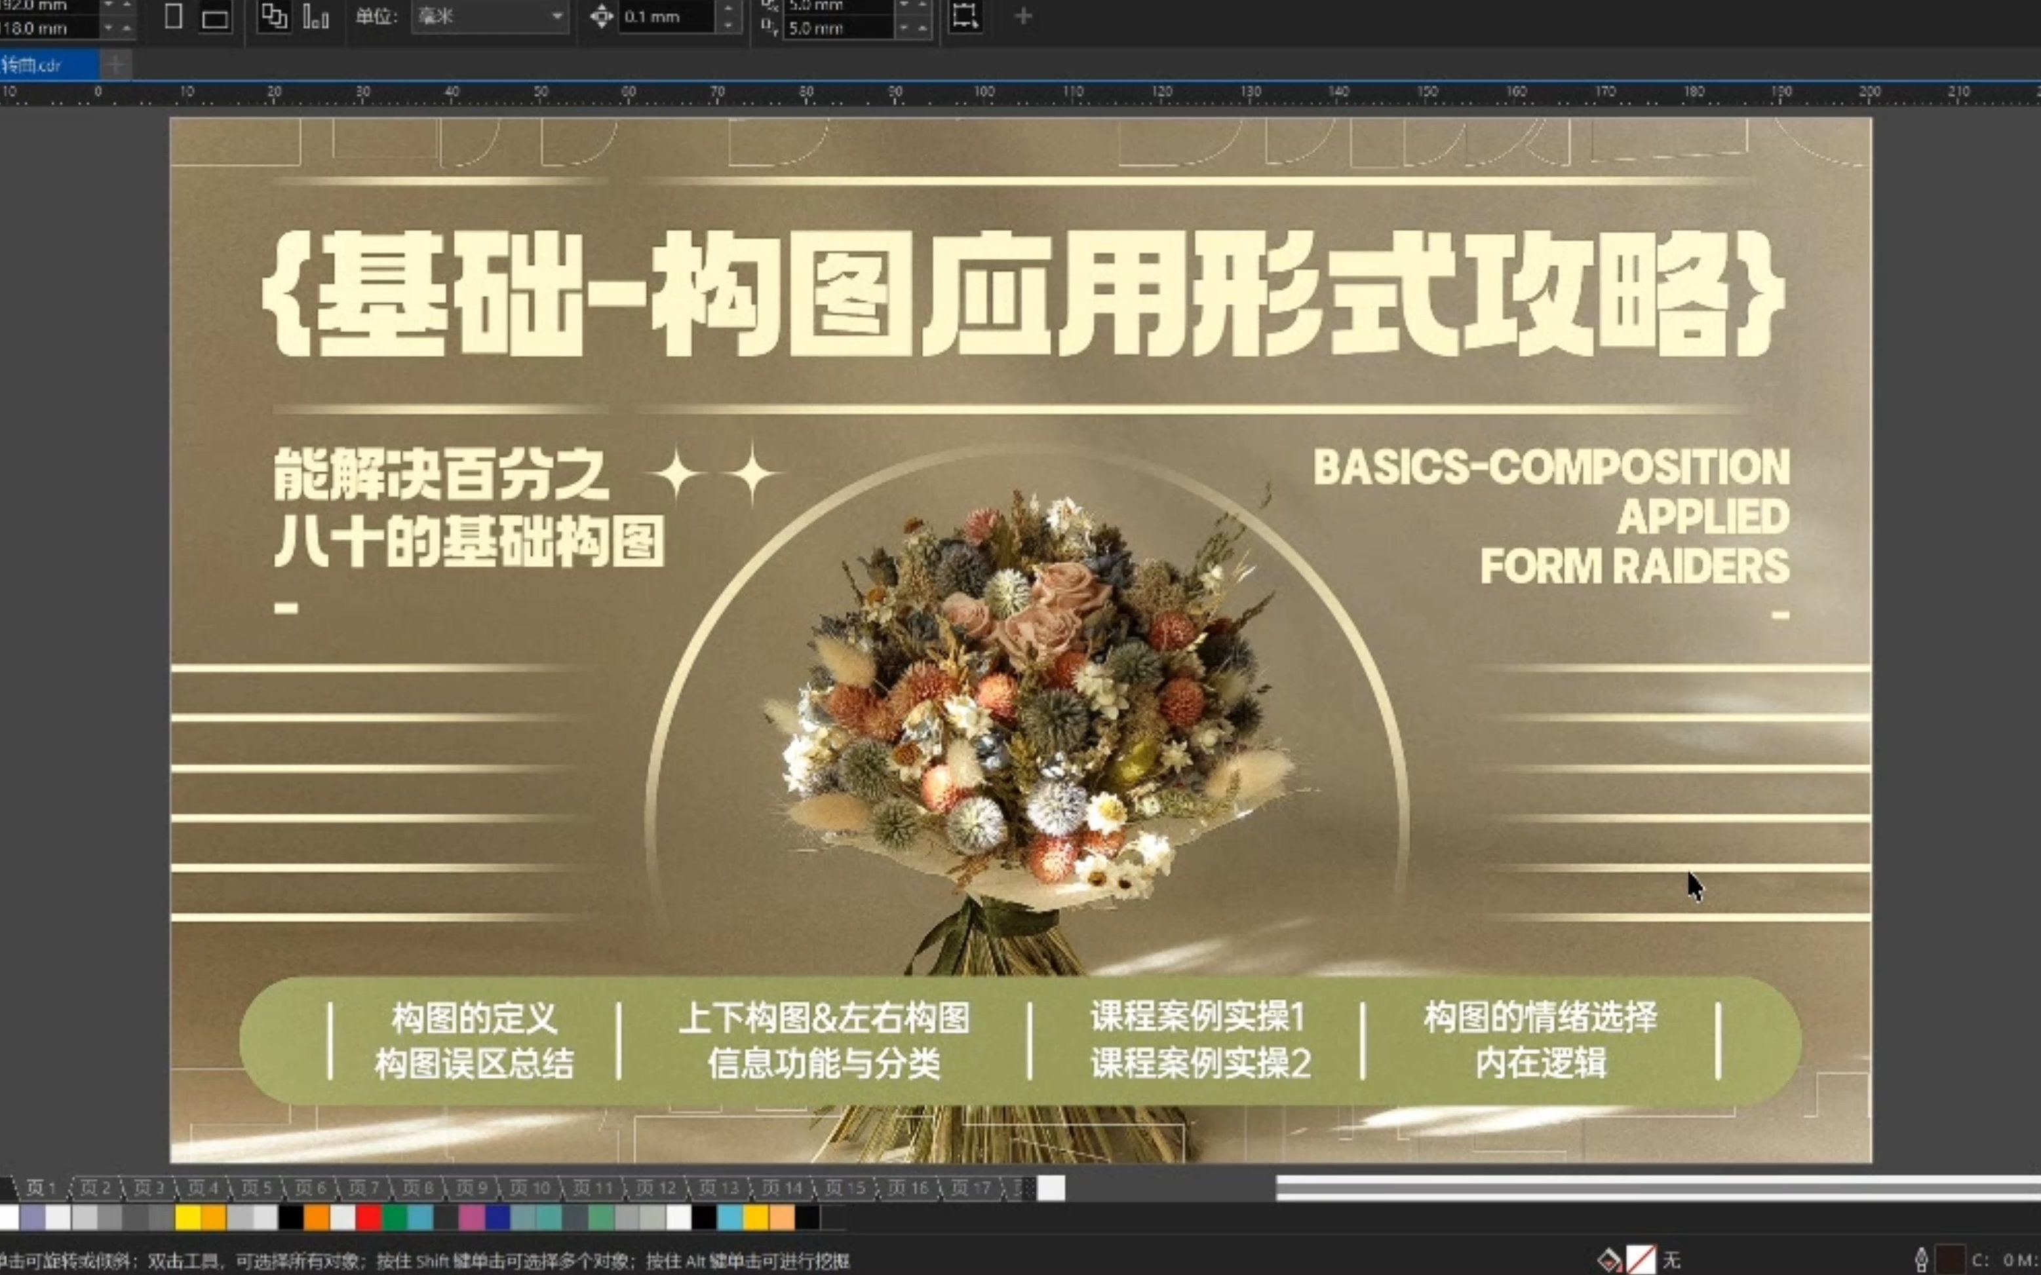Select the text 构图的情绪选择

click(x=1540, y=1016)
